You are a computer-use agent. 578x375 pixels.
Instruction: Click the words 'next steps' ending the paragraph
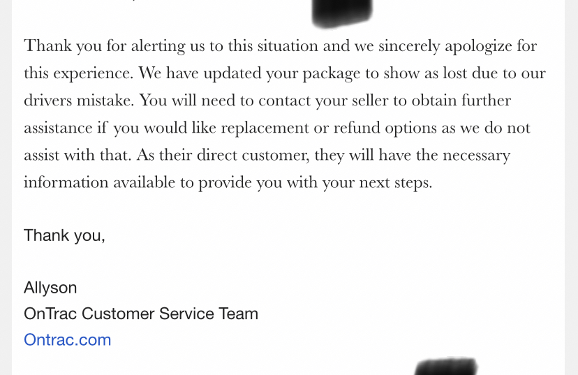[x=396, y=183]
